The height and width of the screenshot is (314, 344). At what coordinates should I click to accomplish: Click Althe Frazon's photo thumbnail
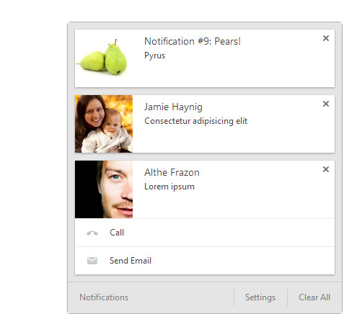(104, 189)
